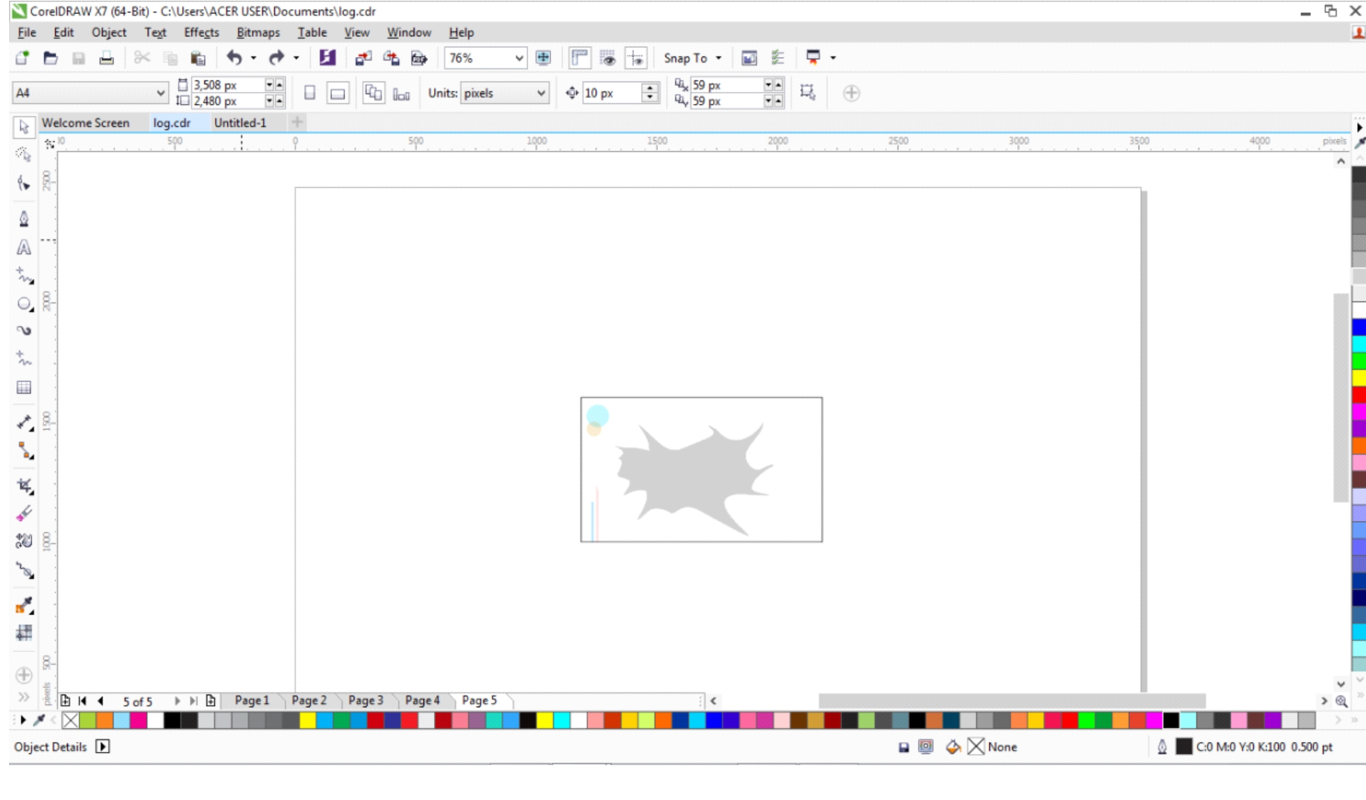Pick the No Color swatch in bottom palette
This screenshot has height=800, width=1366.
click(x=70, y=720)
